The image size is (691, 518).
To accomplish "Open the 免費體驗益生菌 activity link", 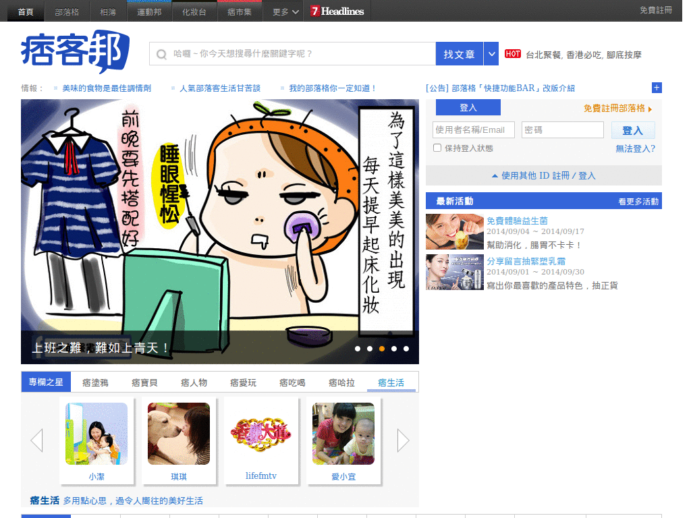I will [516, 220].
